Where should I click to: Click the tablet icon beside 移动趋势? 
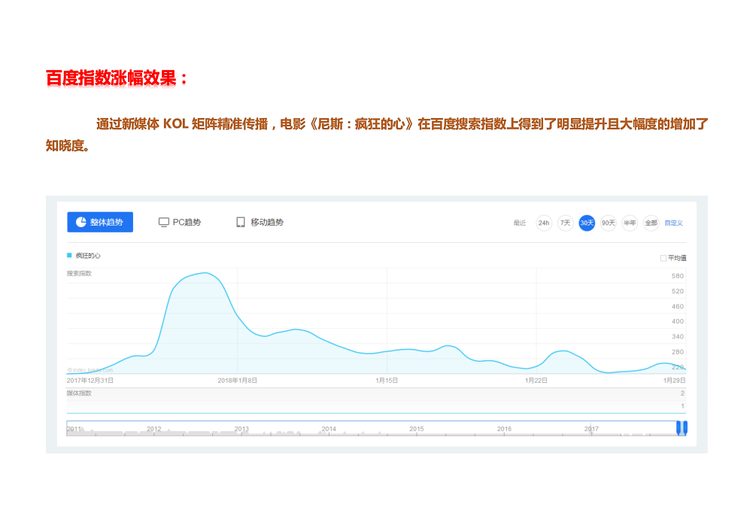tap(241, 222)
